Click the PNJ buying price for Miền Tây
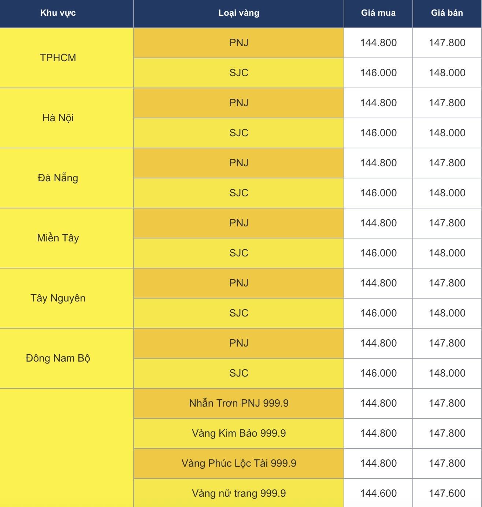Screen dimensions: 482x507 [378, 223]
